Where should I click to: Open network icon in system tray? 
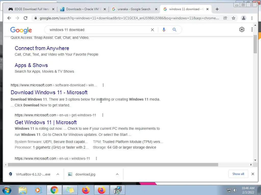pos(229,190)
